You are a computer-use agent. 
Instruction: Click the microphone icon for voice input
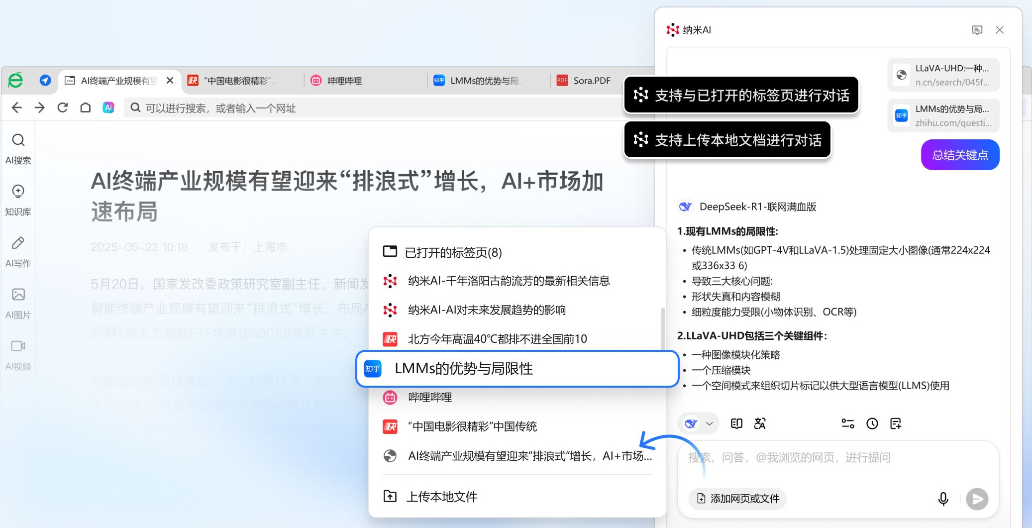(x=943, y=499)
